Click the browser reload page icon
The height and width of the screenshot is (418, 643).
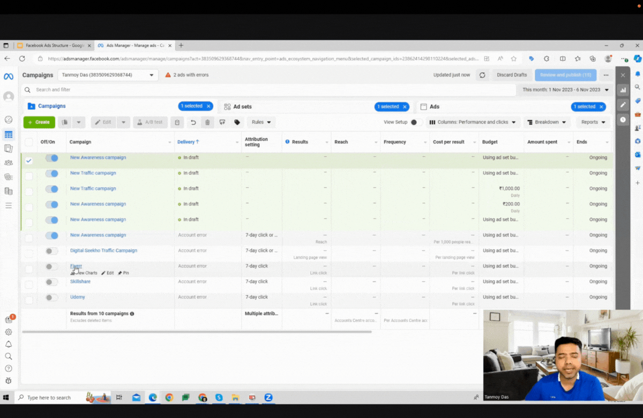(x=22, y=59)
